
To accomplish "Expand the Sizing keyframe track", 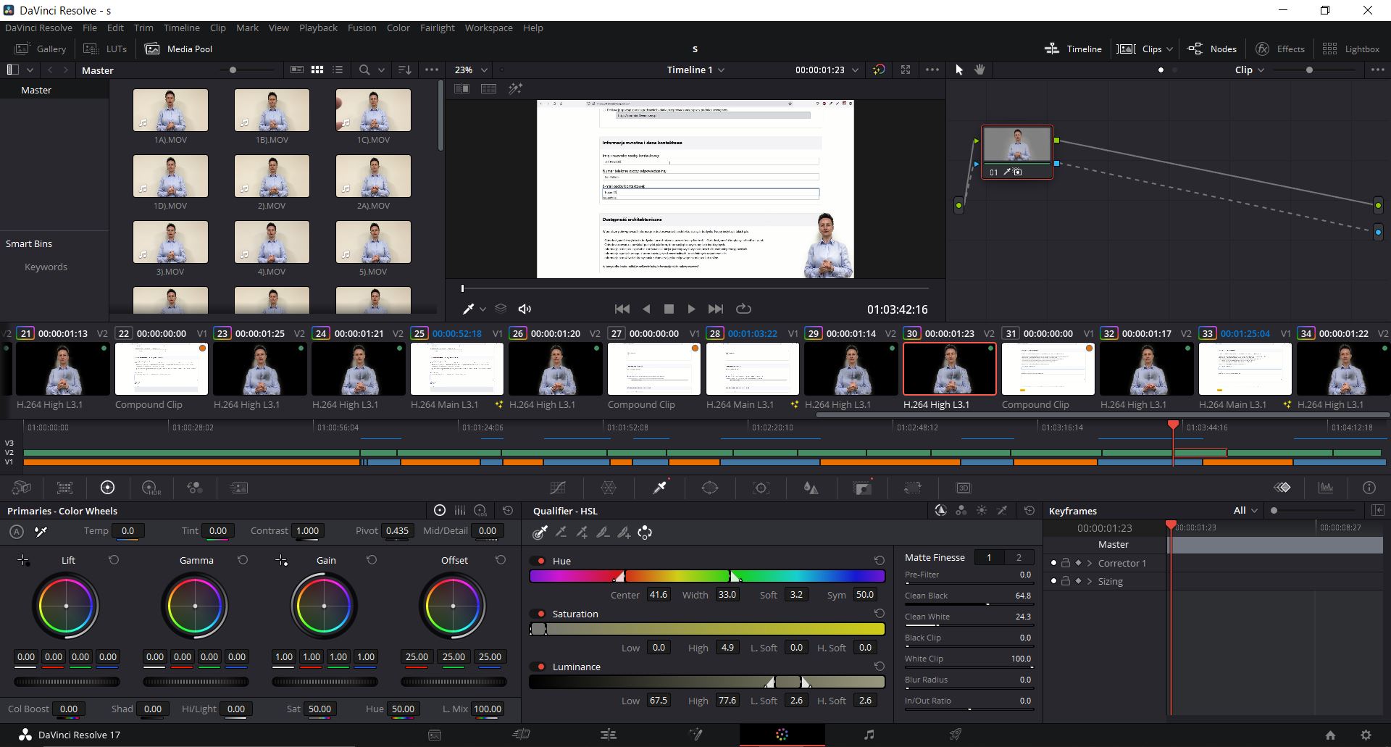I will 1090,581.
